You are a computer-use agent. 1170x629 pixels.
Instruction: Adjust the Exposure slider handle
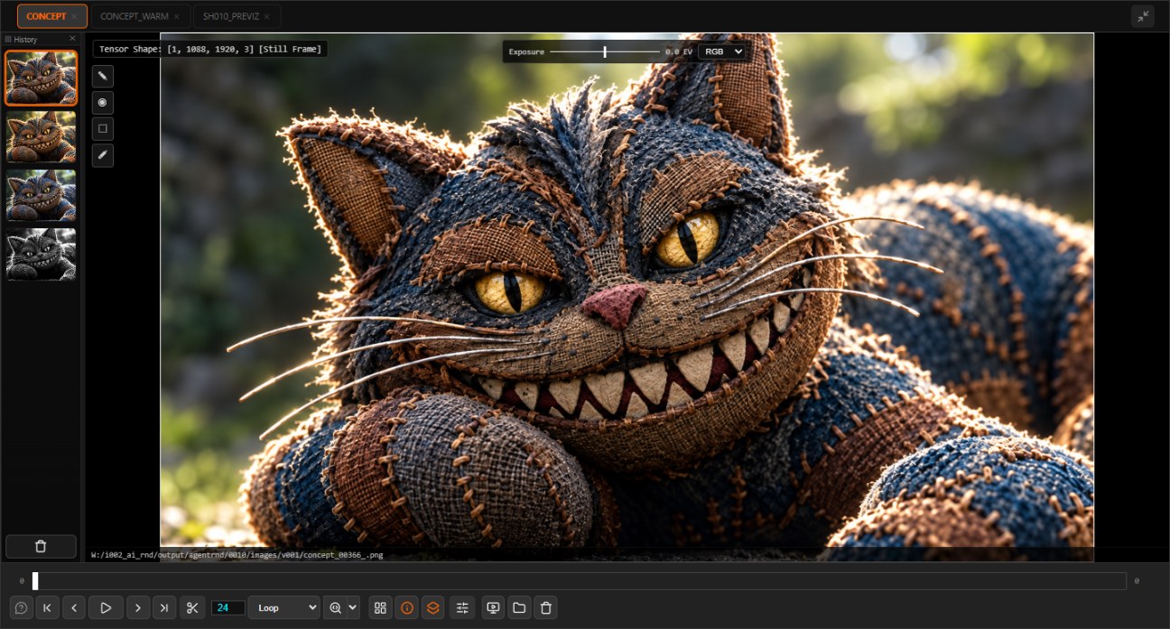605,51
